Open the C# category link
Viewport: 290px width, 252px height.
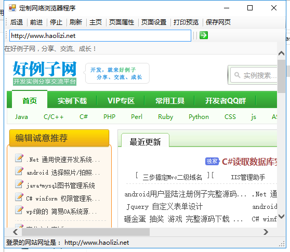[x=84, y=117]
